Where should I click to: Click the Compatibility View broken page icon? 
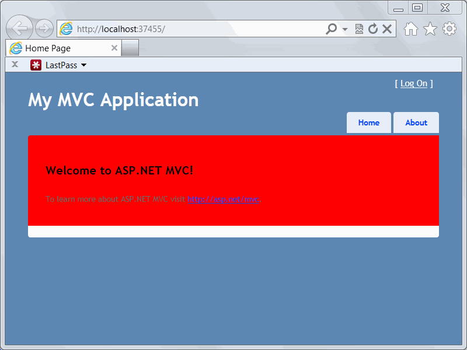tap(359, 29)
